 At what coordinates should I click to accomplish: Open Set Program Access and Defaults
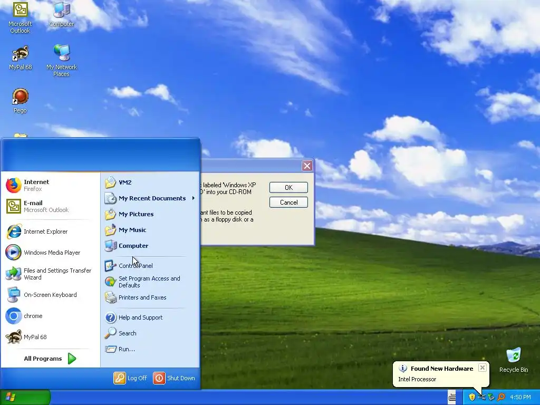[x=150, y=282]
